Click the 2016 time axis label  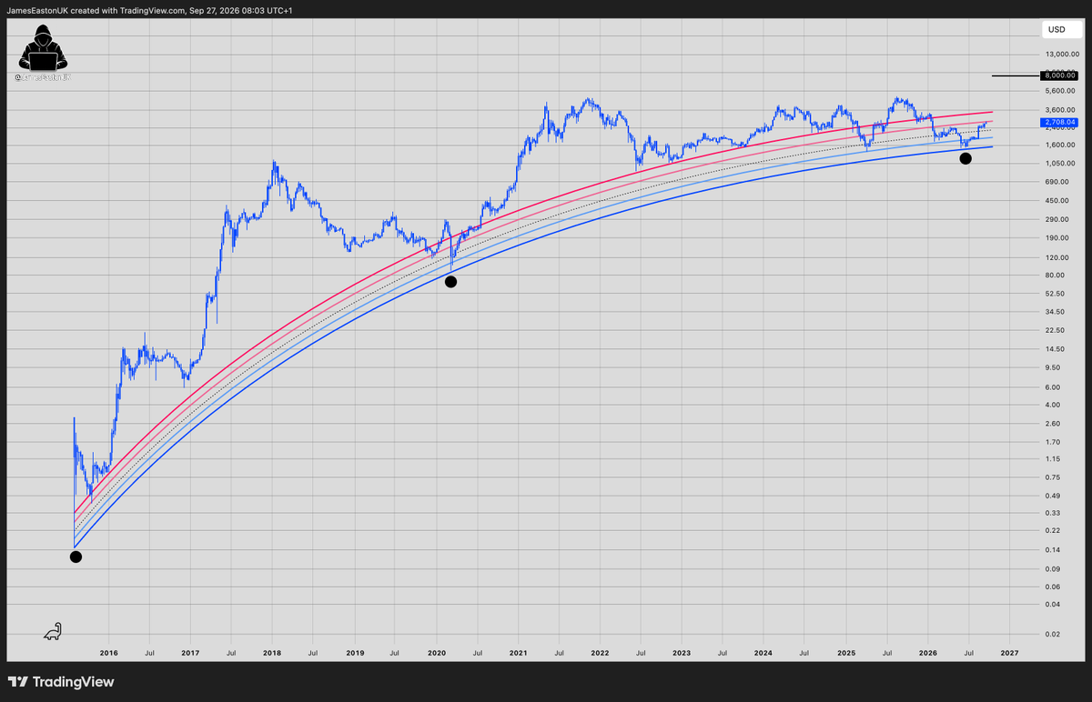click(x=108, y=653)
